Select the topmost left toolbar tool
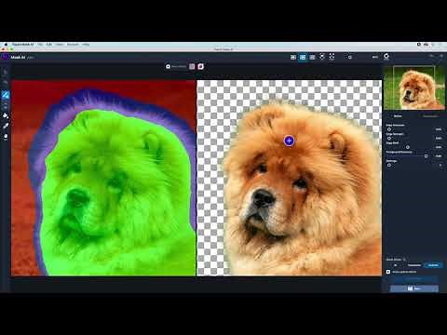 tap(6, 72)
